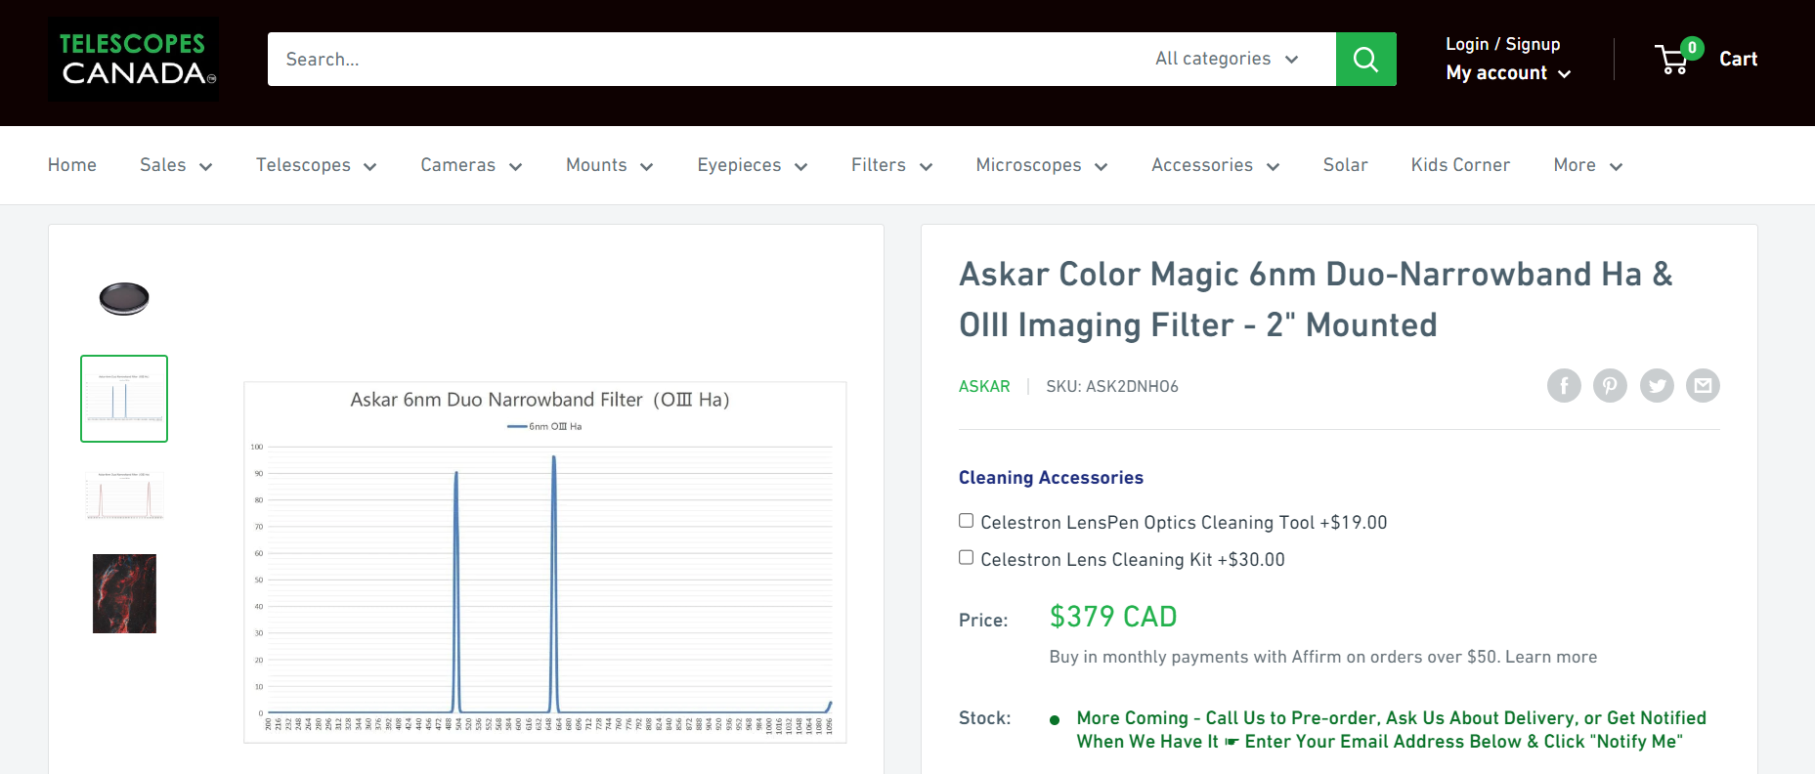Open the All categories dropdown

point(1226,60)
